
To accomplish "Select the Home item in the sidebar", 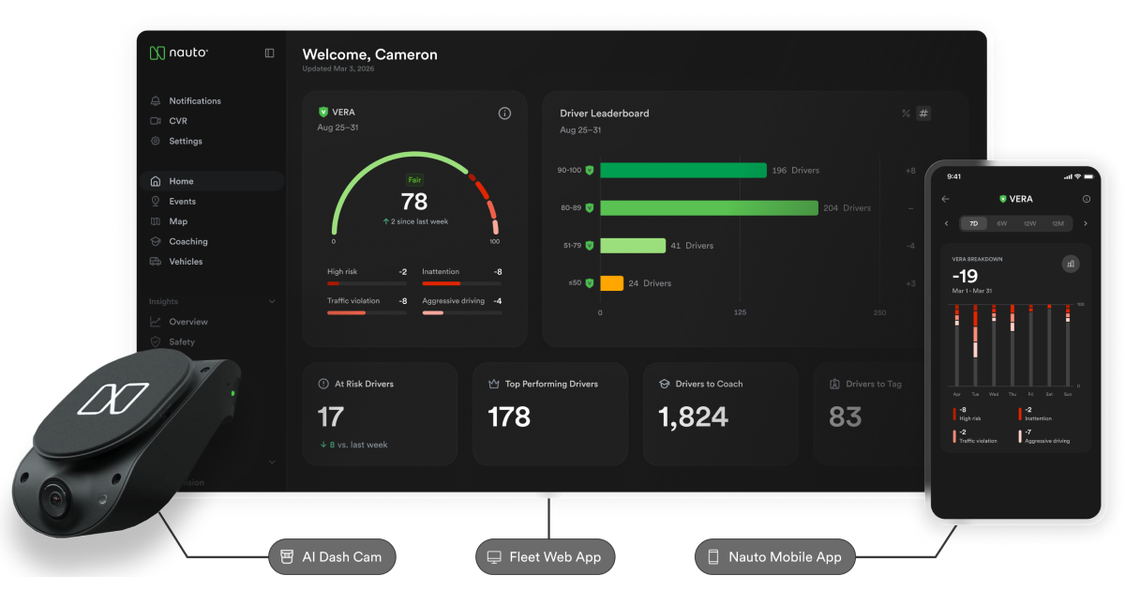I will coord(212,181).
